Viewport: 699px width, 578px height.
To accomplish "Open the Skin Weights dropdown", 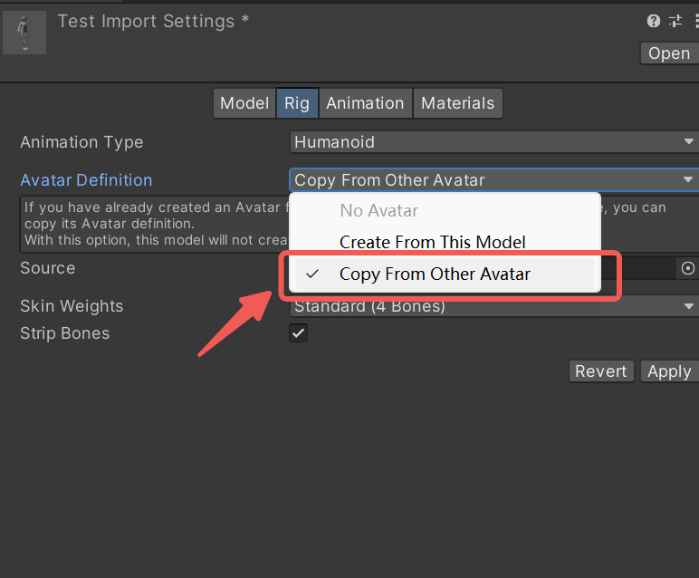I will point(494,306).
